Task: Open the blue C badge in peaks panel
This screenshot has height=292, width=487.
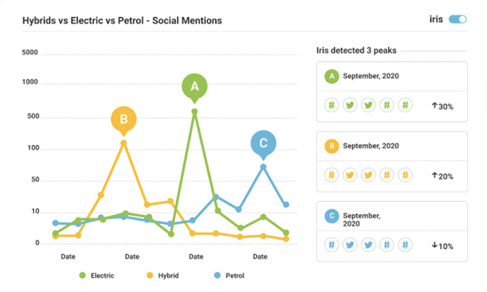Action: point(333,216)
